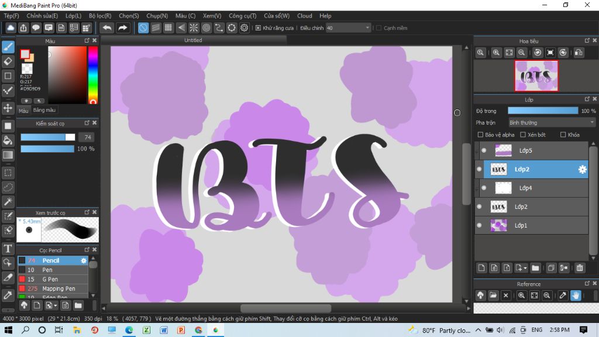Toggle visibility of the selected Lớp2 layer
This screenshot has height=337, width=599.
pyautogui.click(x=480, y=169)
